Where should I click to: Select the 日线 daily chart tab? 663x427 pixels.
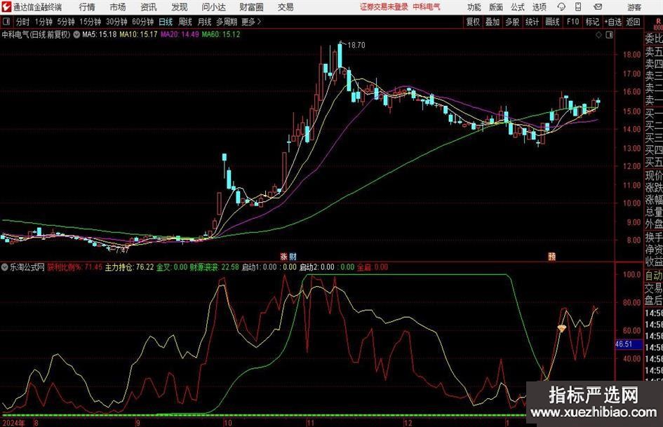click(x=166, y=22)
